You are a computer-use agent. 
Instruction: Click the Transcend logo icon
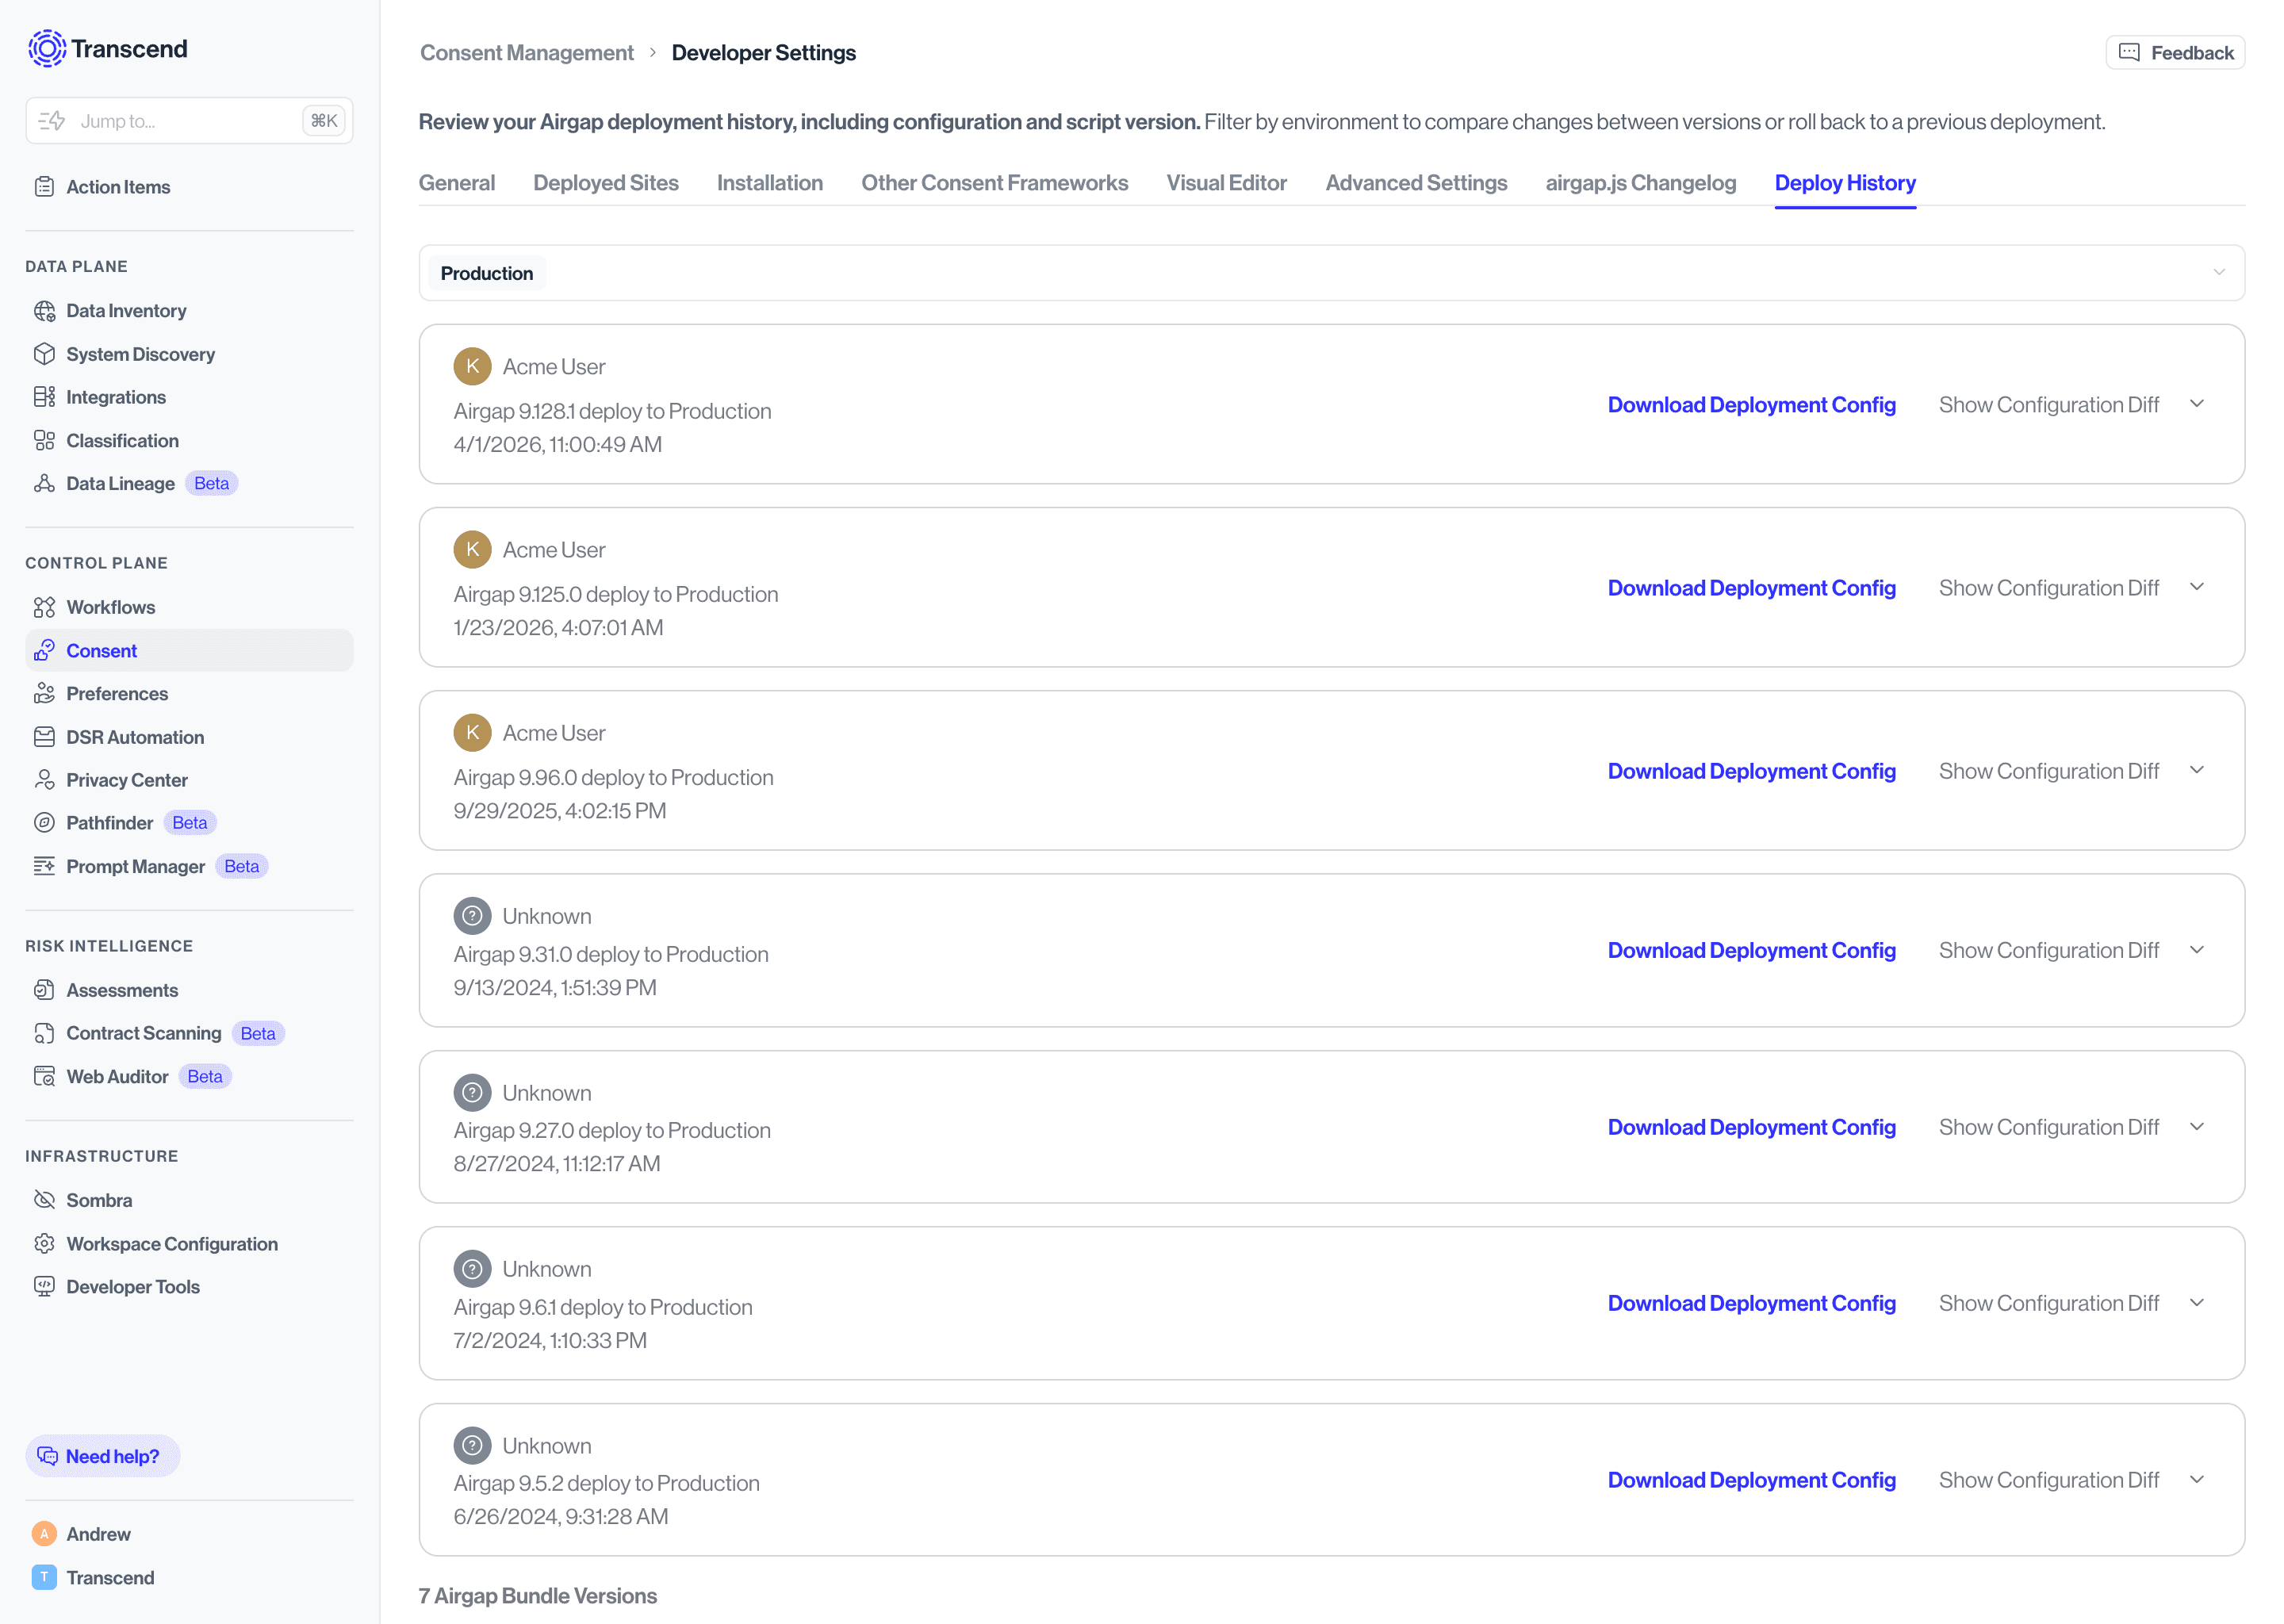click(x=47, y=49)
